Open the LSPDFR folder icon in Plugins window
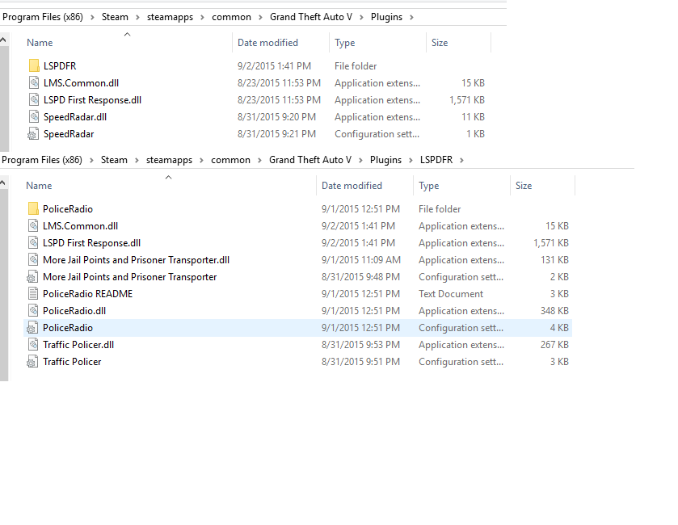The image size is (678, 525). [x=34, y=65]
